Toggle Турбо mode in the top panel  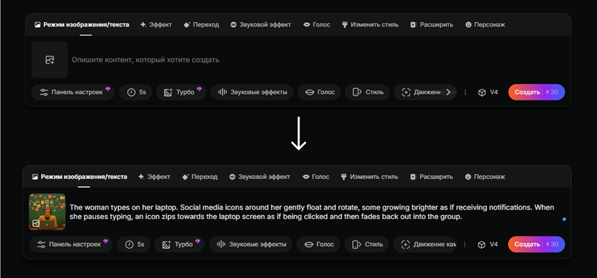(x=181, y=92)
